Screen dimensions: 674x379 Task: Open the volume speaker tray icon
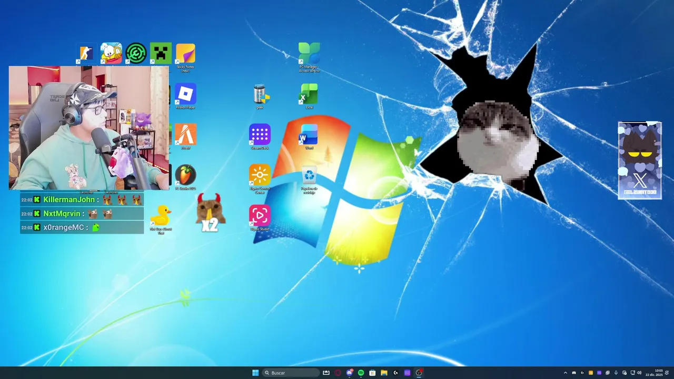(639, 373)
